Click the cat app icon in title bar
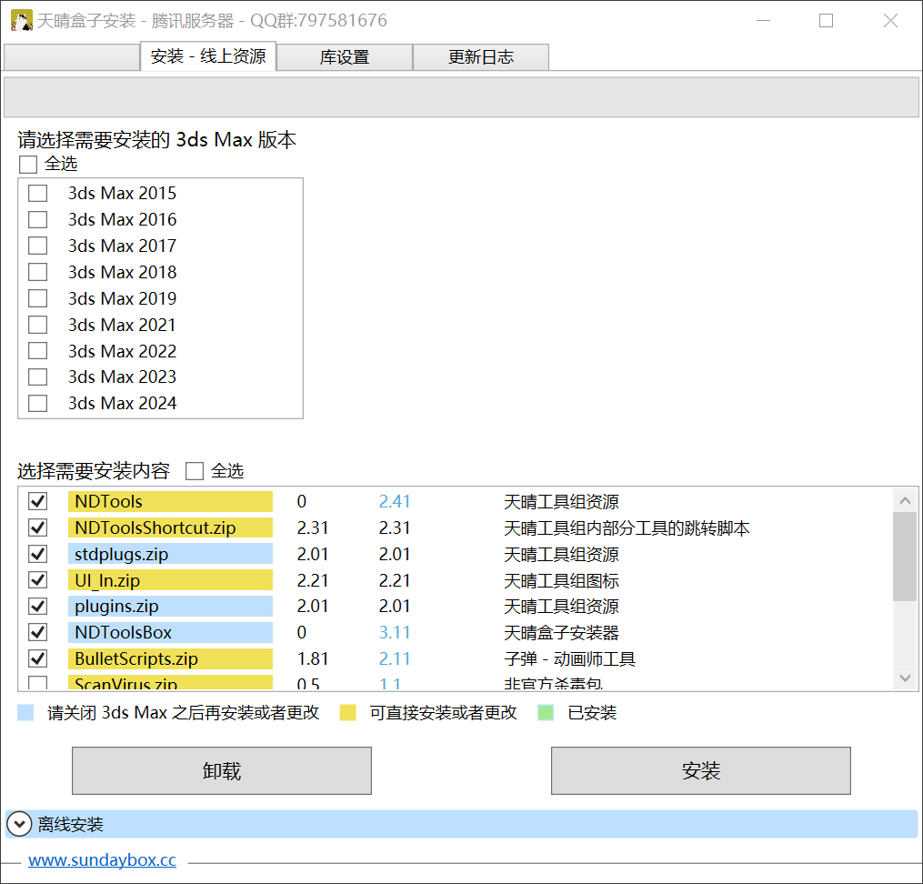The height and width of the screenshot is (884, 923). tap(21, 21)
